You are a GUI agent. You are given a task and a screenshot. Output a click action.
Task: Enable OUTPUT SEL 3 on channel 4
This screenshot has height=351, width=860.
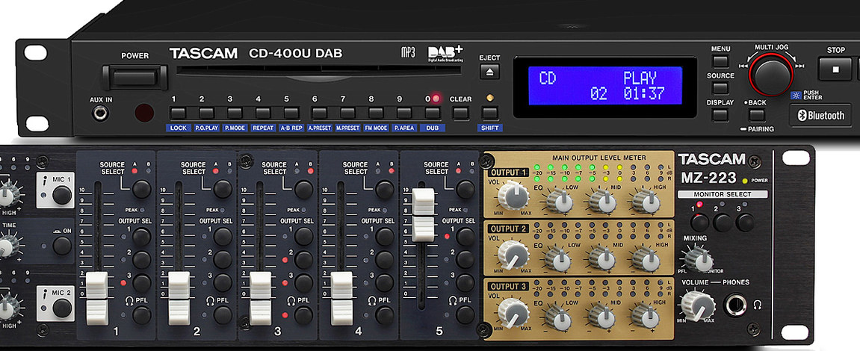point(385,282)
